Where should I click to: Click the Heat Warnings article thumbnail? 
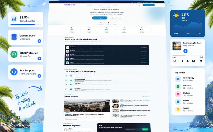coord(116,115)
